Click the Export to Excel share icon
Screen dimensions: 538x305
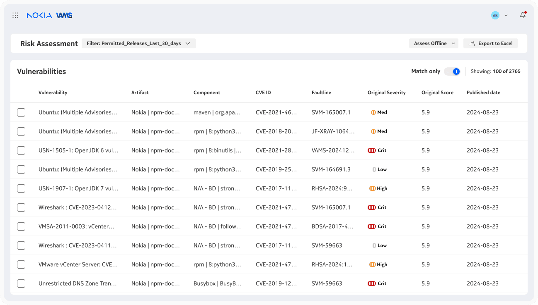472,43
